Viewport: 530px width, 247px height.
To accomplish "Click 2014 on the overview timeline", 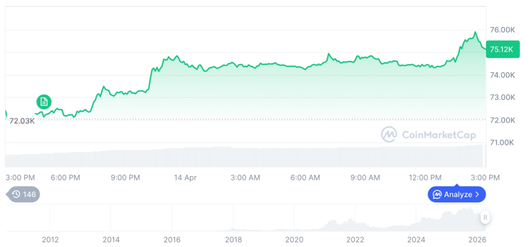I will (111, 240).
